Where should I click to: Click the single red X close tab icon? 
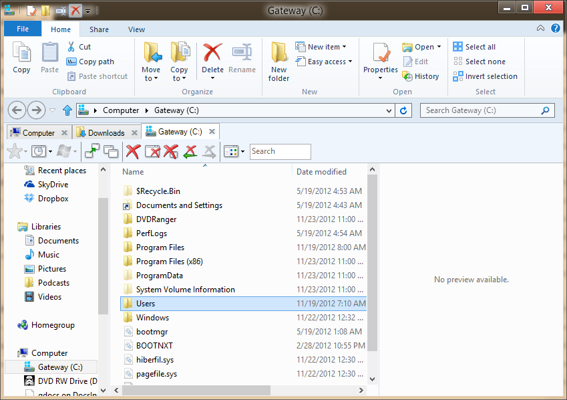tap(133, 151)
